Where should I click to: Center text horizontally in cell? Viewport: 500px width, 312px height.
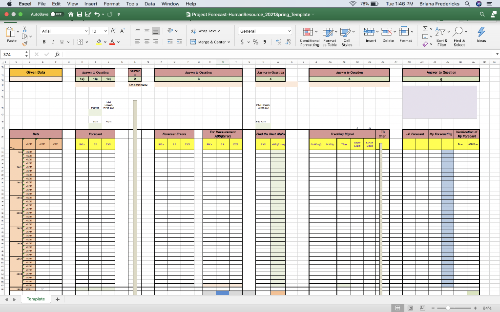(146, 41)
